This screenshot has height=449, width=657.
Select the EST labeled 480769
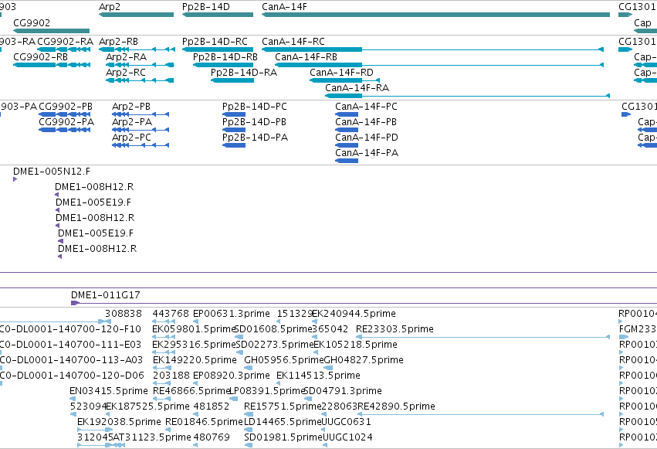pos(212,437)
